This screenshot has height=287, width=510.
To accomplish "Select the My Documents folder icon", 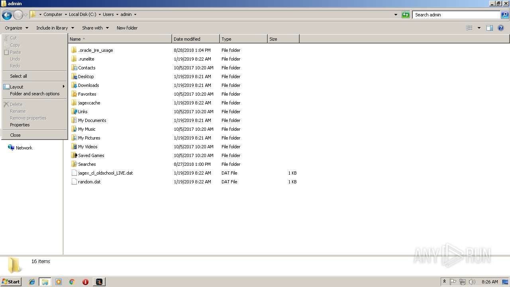I will (74, 120).
